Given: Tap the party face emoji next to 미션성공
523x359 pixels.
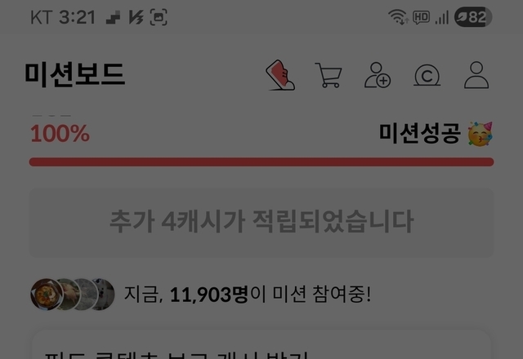Looking at the screenshot, I should click(x=480, y=134).
